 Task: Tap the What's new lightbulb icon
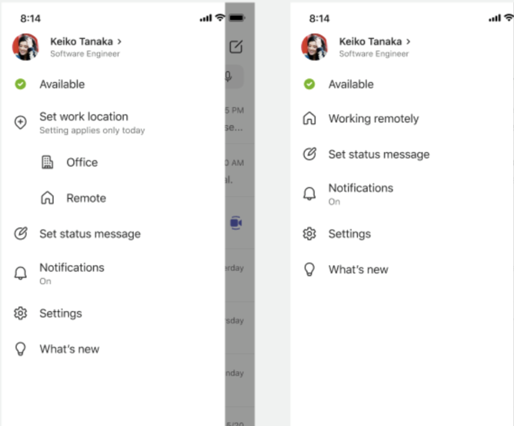[x=20, y=349]
